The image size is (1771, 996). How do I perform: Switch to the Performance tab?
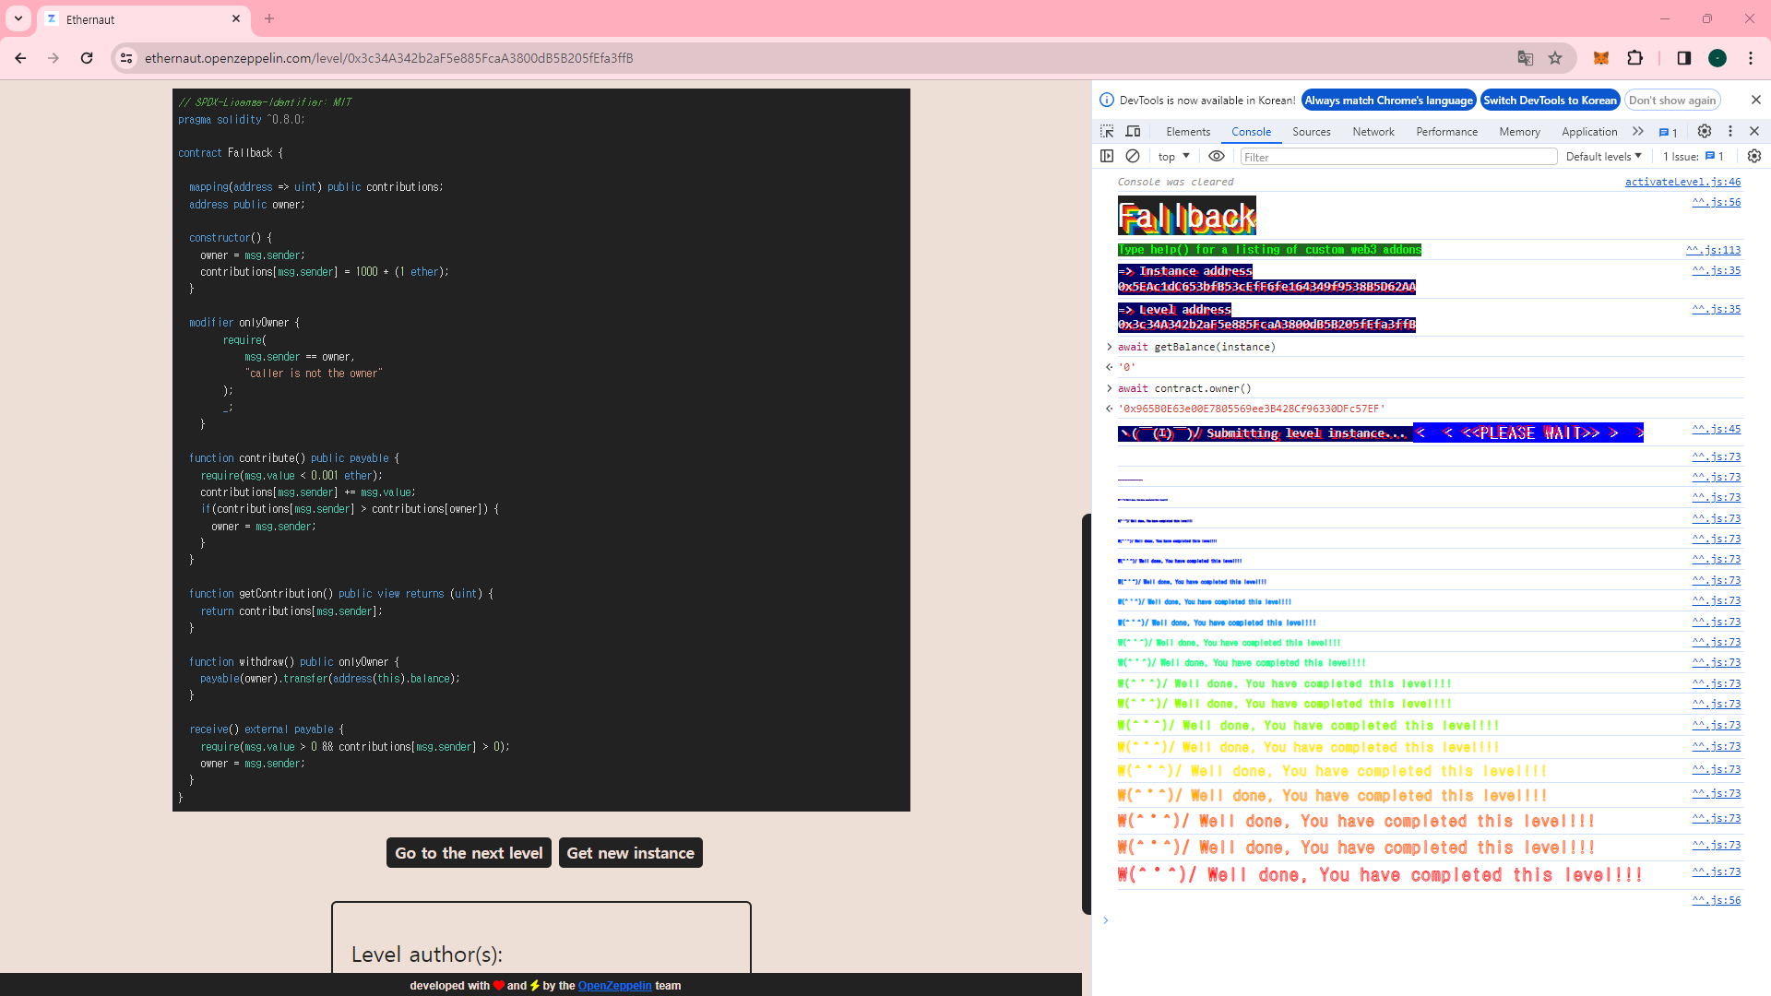coord(1447,132)
